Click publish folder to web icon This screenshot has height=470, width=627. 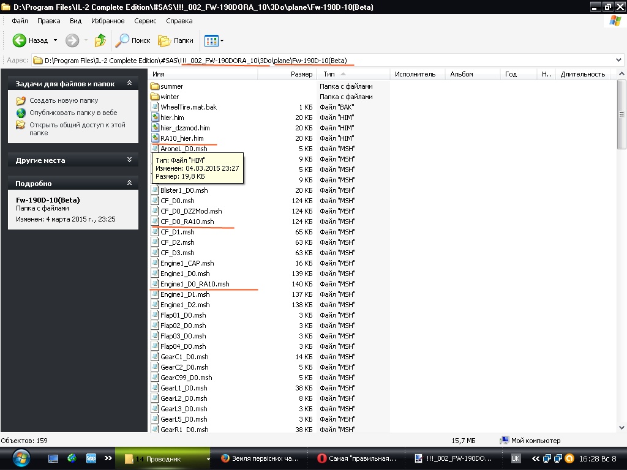point(21,113)
